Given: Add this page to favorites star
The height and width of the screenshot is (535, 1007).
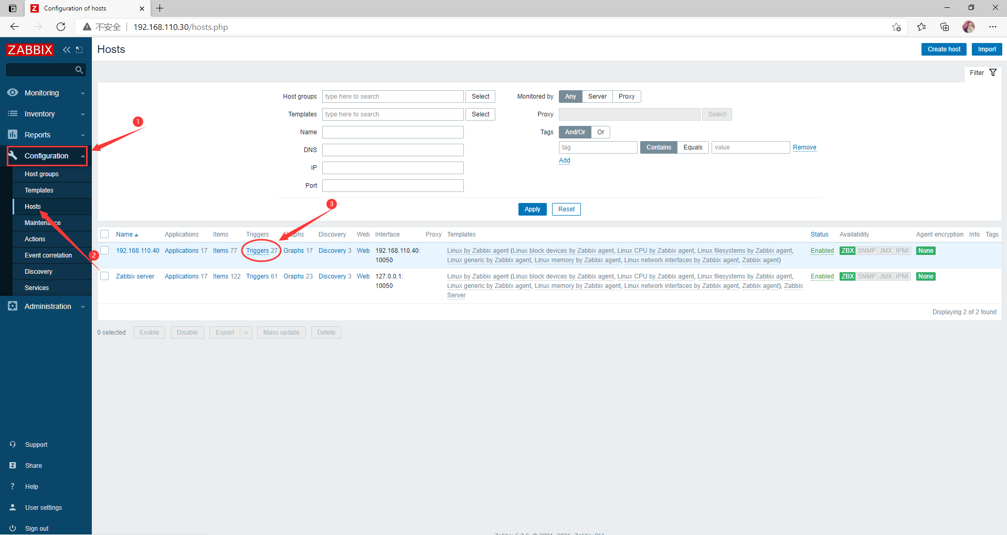Looking at the screenshot, I should (896, 27).
